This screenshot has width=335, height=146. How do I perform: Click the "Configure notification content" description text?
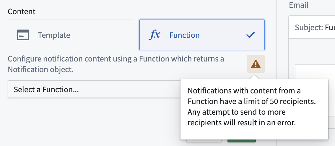coord(116,59)
